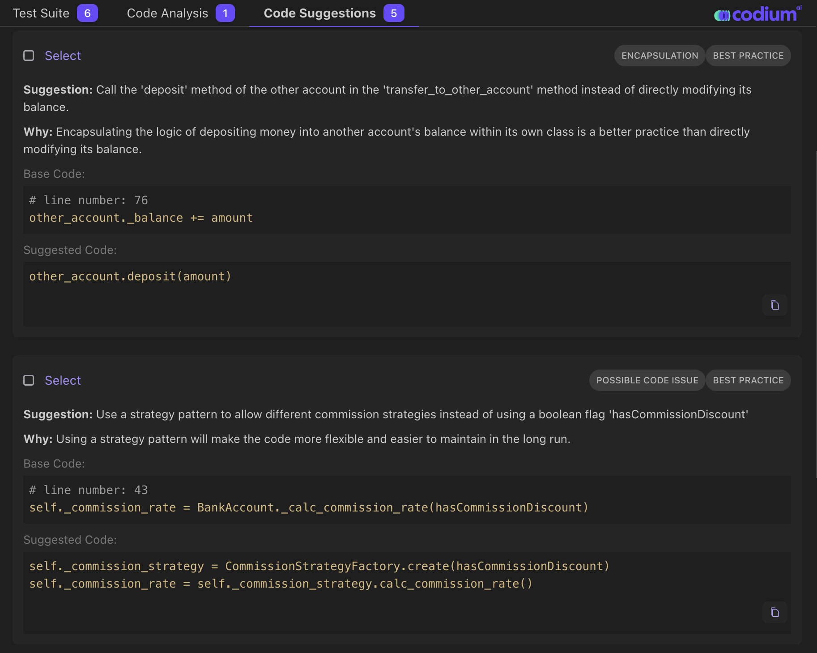The image size is (817, 653).
Task: Click the POSSIBLE CODE ISSUE tag
Action: (x=647, y=380)
